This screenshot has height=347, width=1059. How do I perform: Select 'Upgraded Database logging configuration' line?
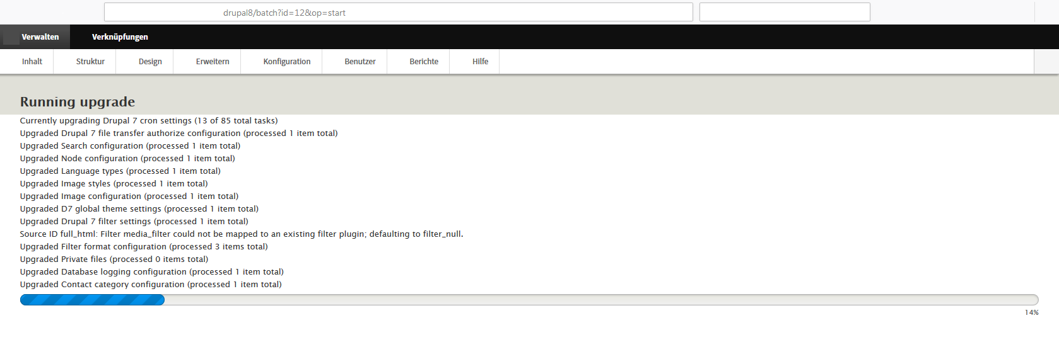coord(152,272)
